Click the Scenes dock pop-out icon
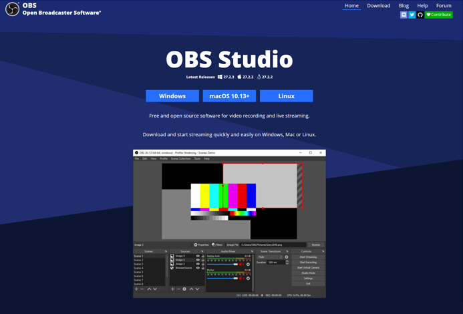The image size is (463, 314). [x=166, y=251]
